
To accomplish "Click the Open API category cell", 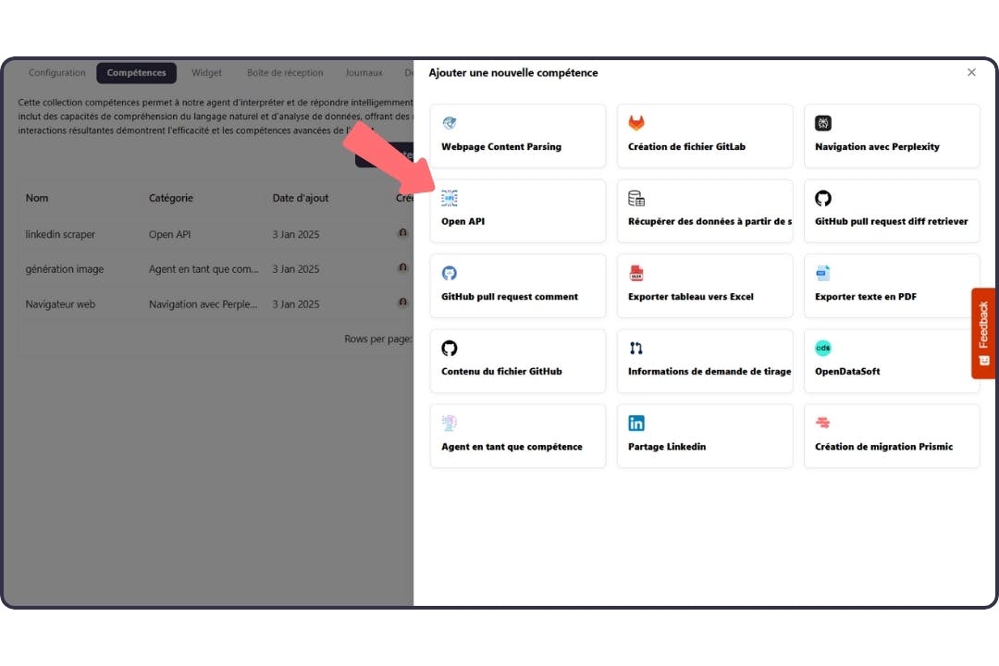I will [x=169, y=235].
